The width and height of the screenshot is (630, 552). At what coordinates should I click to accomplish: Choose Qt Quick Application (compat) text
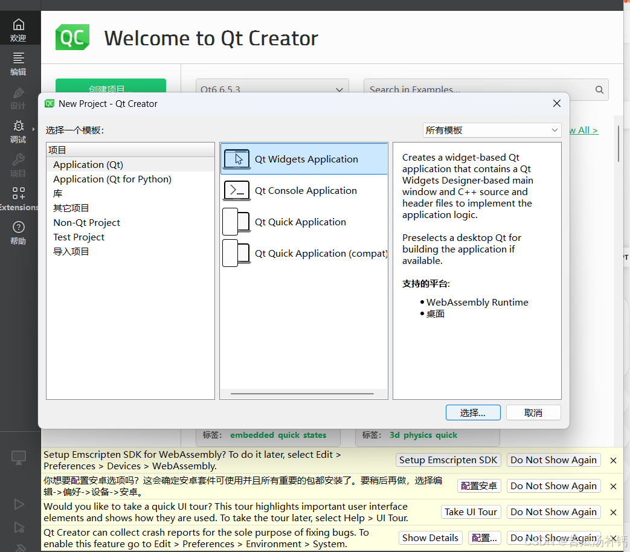(321, 254)
